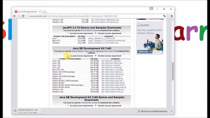Viewport: 210px width, 118px height.
Task: Click the page scrollbar up arrow
Action: pos(173,20)
